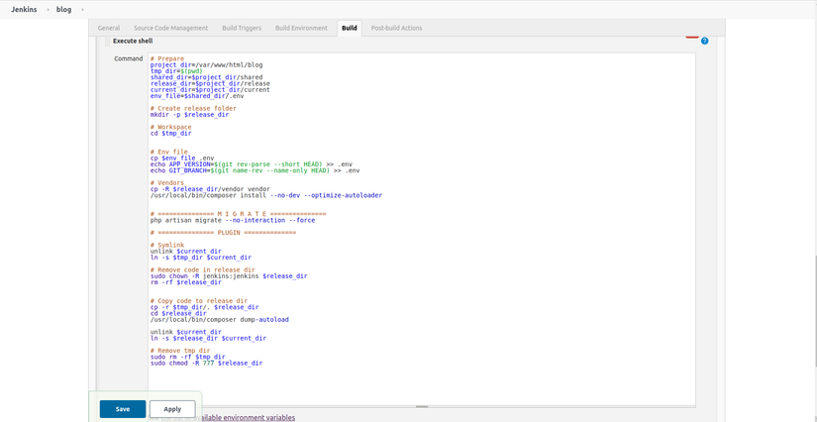Place the cursor on the sudo chmod line
This screenshot has height=422, width=817.
pyautogui.click(x=206, y=364)
